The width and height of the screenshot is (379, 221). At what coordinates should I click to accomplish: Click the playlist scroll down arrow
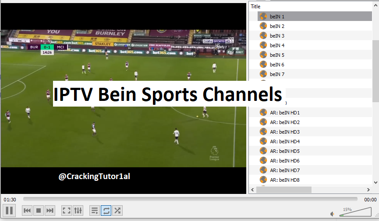pyautogui.click(x=375, y=183)
